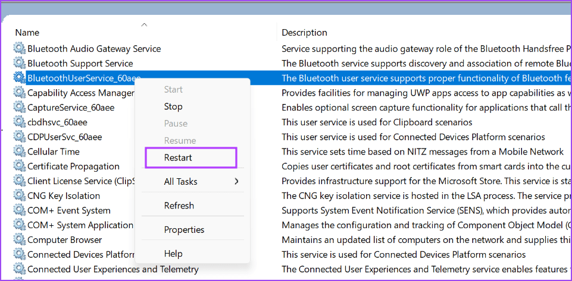The height and width of the screenshot is (281, 572).
Task: Click the All Tasks submenu arrow
Action: point(237,181)
